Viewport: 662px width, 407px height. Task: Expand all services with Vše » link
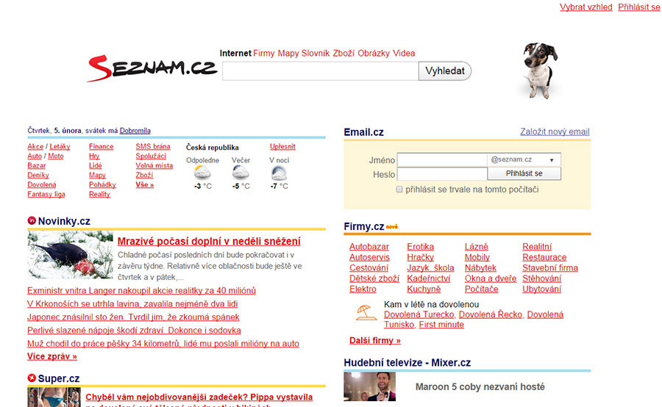pyautogui.click(x=145, y=185)
